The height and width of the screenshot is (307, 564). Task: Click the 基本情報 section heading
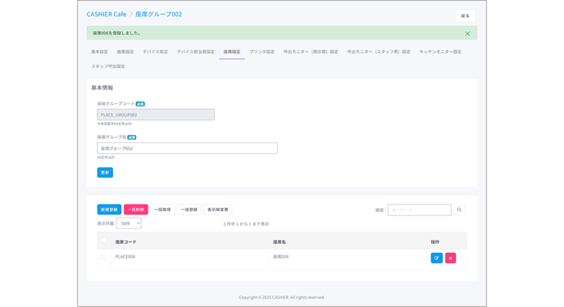click(102, 88)
